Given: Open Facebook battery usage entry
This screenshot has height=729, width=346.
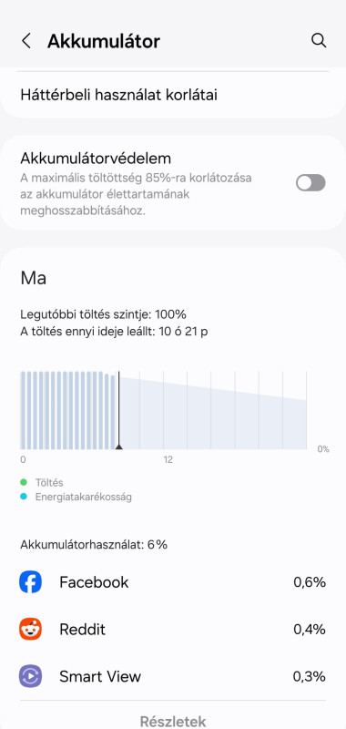Looking at the screenshot, I should pyautogui.click(x=173, y=582).
